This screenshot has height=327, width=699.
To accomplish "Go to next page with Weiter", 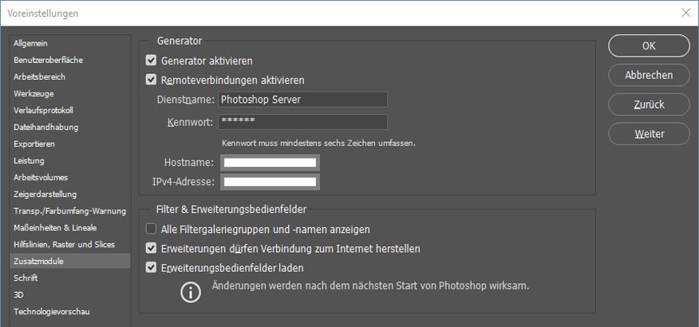I will [x=649, y=134].
